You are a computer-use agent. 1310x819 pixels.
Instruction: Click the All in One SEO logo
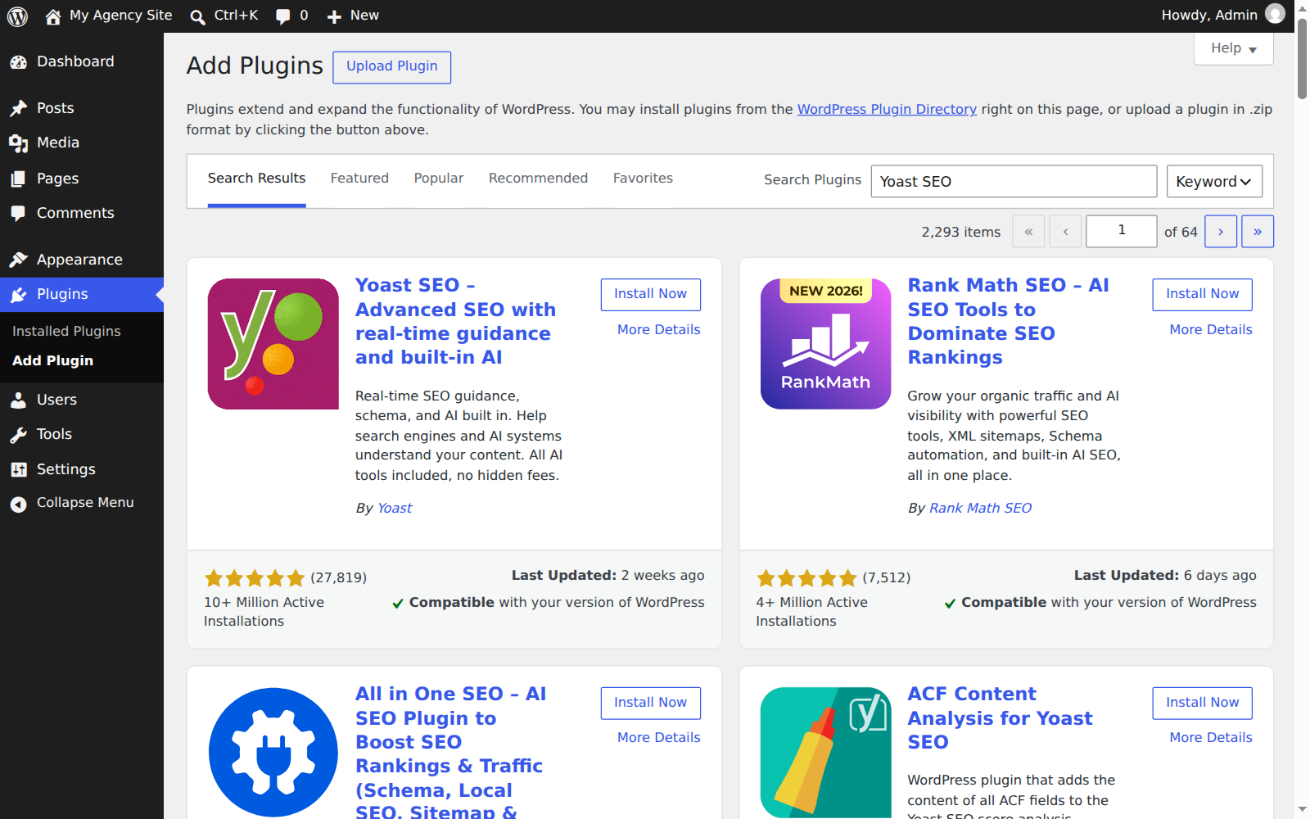[273, 753]
